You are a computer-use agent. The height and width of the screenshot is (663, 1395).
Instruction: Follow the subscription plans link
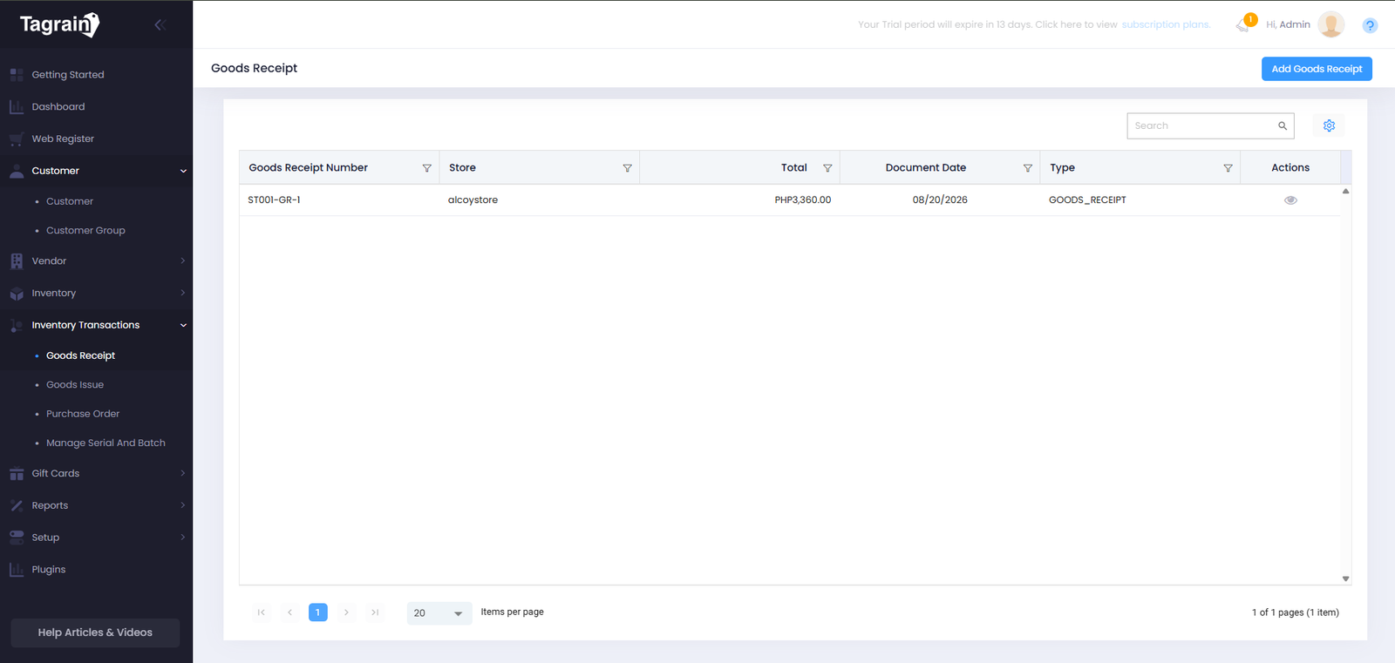[1166, 24]
